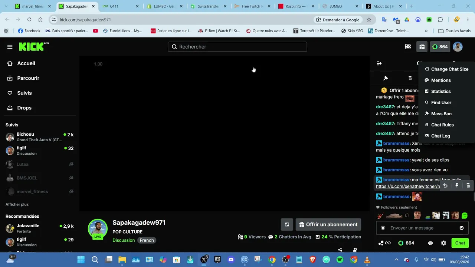The image size is (475, 267).
Task: Click the share icon below stream stats
Action: [x=340, y=250]
